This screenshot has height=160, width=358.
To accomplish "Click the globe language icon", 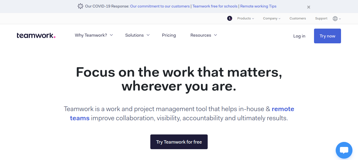I will 335,19.
